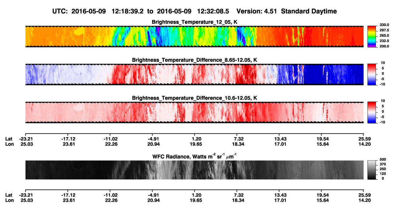Click the blue-red colorbar beside 10.6-12.05 panel
This screenshot has width=404, height=207.
click(x=372, y=112)
